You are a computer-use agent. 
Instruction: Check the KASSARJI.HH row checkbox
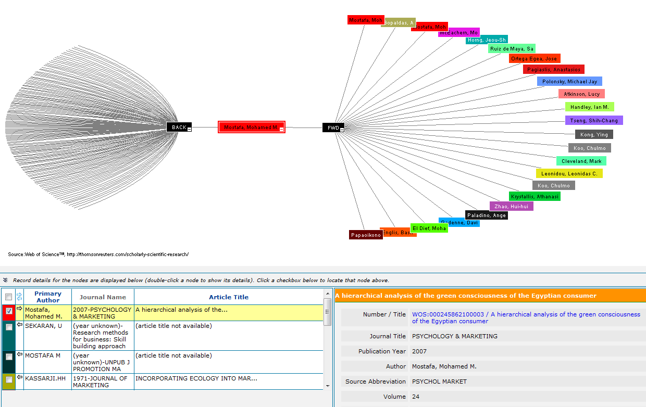(x=9, y=379)
